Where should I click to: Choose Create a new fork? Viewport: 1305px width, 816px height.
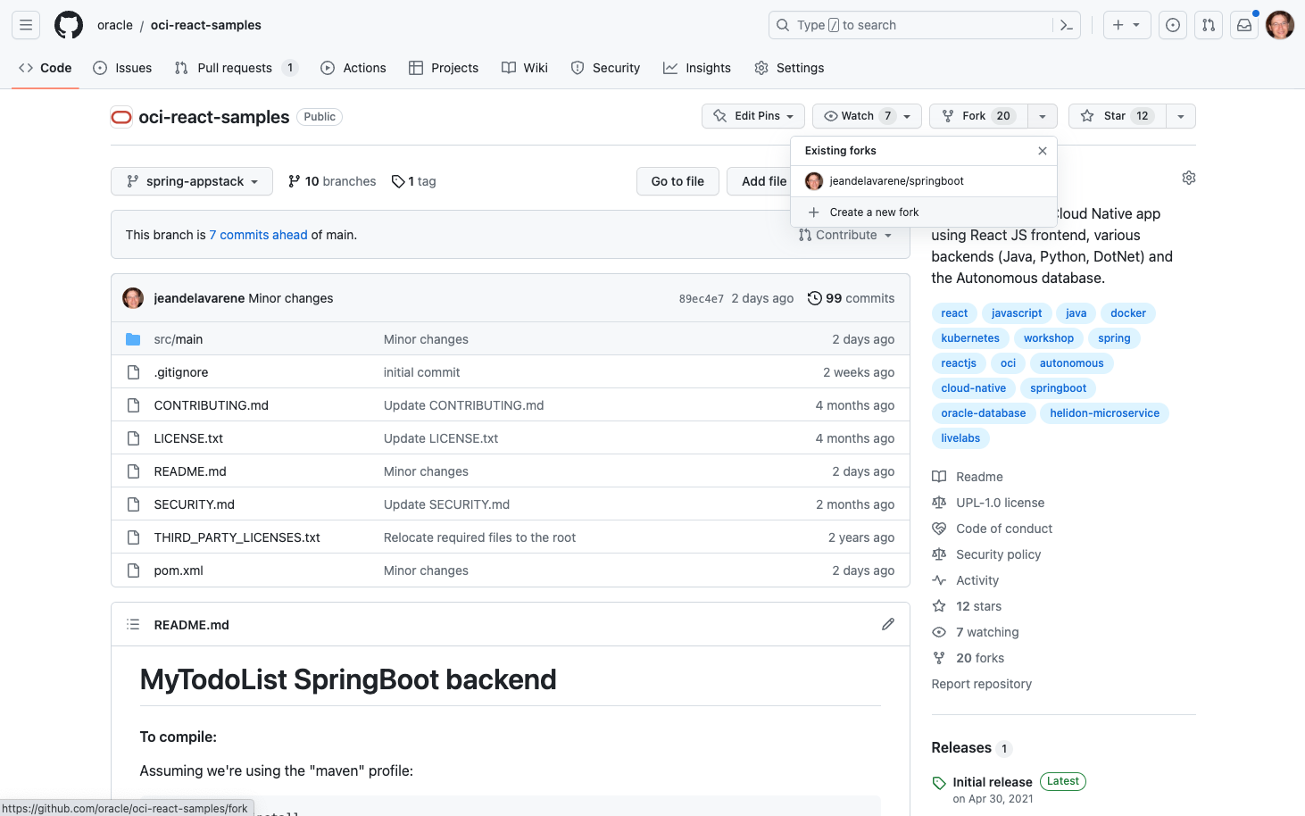(924, 212)
